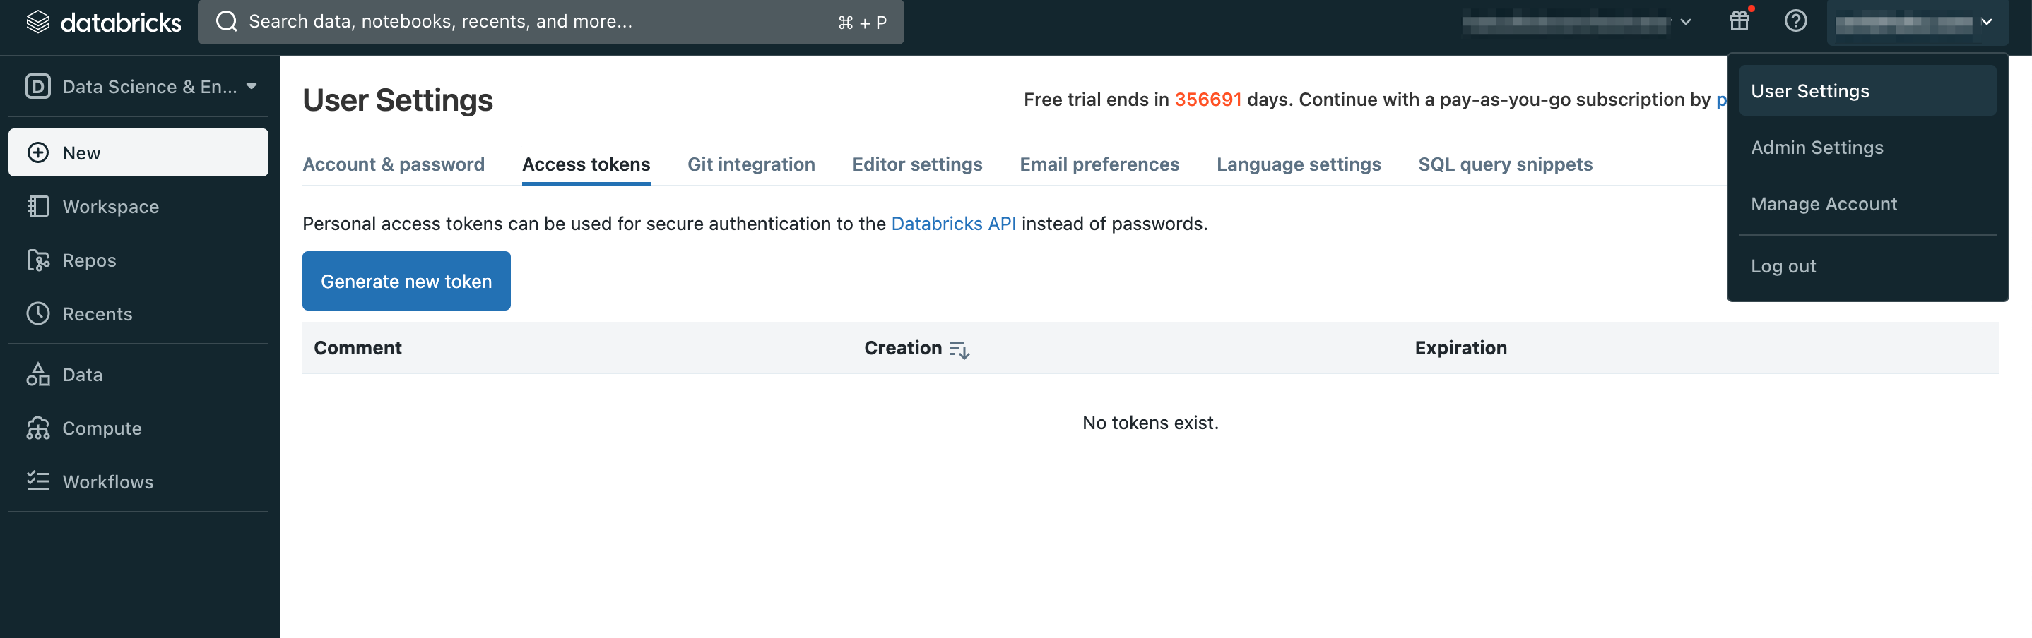2032x638 pixels.
Task: Collapse the user account menu chevron
Action: tap(1986, 22)
